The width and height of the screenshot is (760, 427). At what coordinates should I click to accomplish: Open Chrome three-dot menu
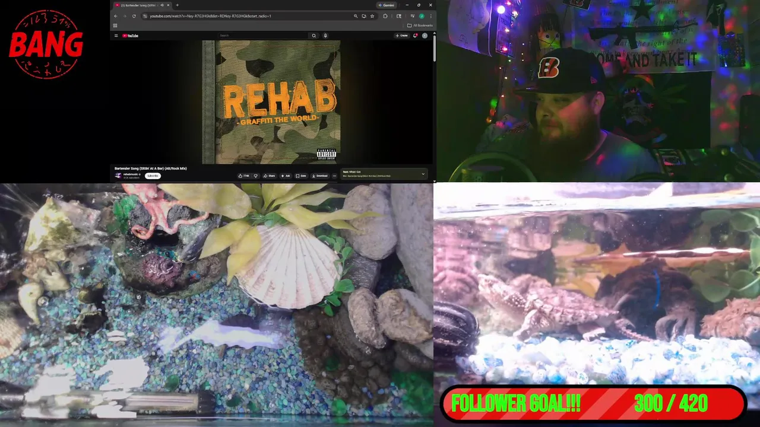point(431,16)
